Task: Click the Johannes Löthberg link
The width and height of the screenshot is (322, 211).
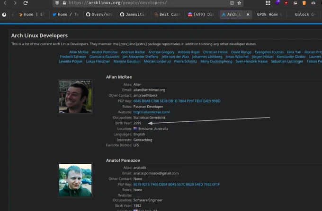Action: (207, 57)
